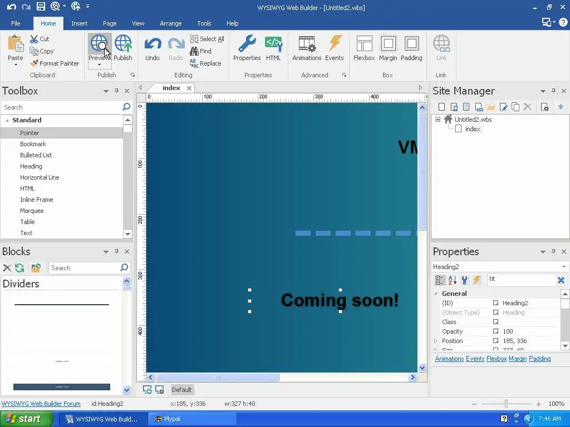Click the categorized view icon in Properties
Screen dimensions: 570x427
click(440, 280)
